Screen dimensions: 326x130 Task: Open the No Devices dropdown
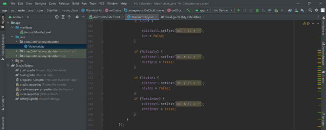[223, 10]
